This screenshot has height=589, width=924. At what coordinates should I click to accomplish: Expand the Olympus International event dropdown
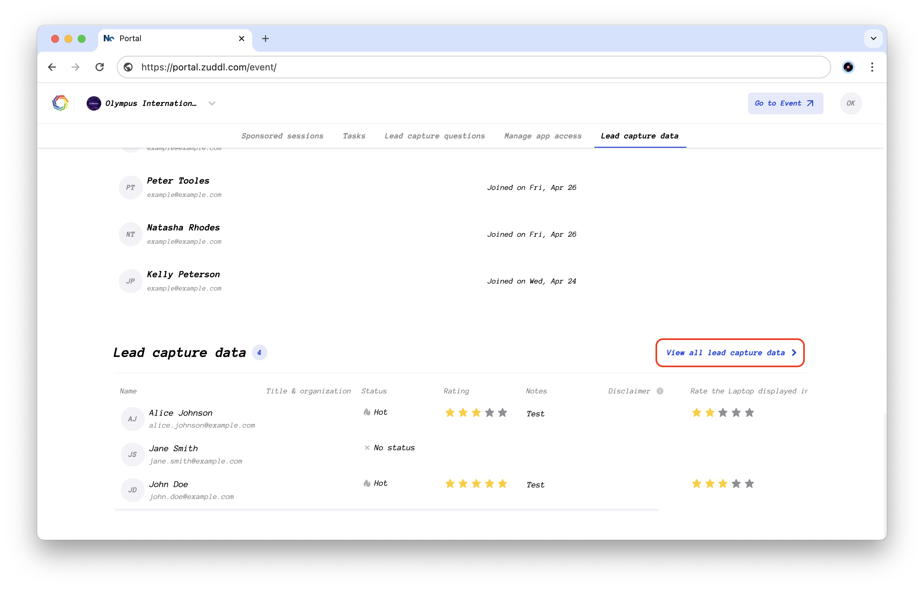pos(212,103)
